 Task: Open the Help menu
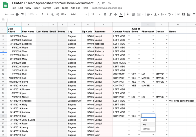click(85, 8)
